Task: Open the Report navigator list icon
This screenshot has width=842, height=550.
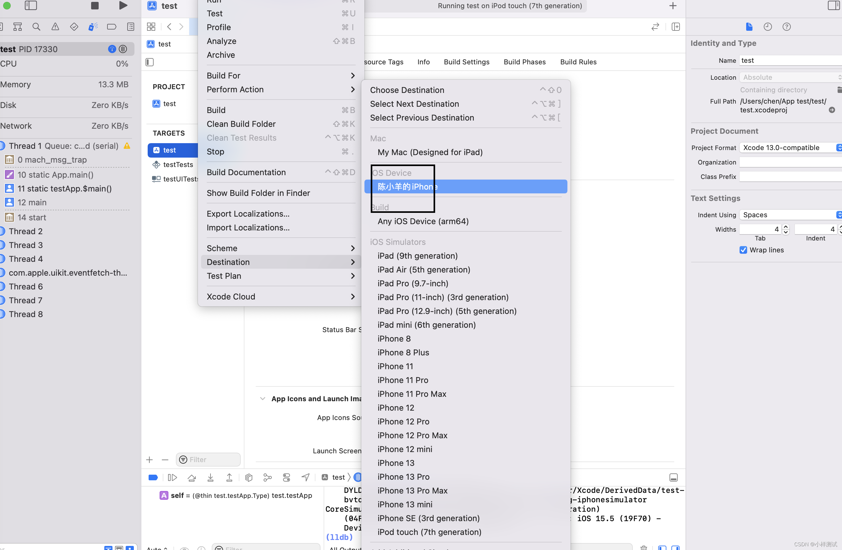Action: click(131, 26)
